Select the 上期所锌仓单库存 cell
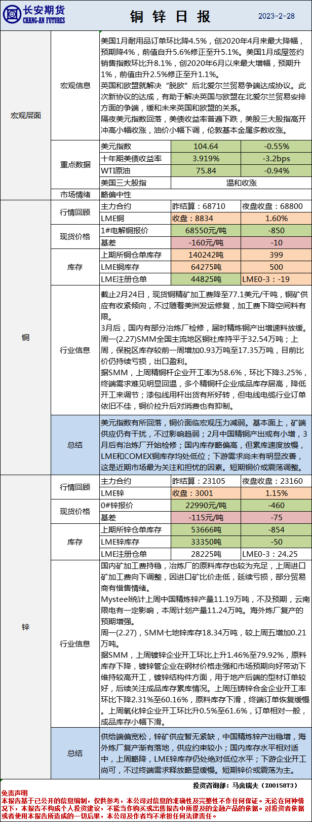Image resolution: width=312 pixels, height=822 pixels. [135, 530]
